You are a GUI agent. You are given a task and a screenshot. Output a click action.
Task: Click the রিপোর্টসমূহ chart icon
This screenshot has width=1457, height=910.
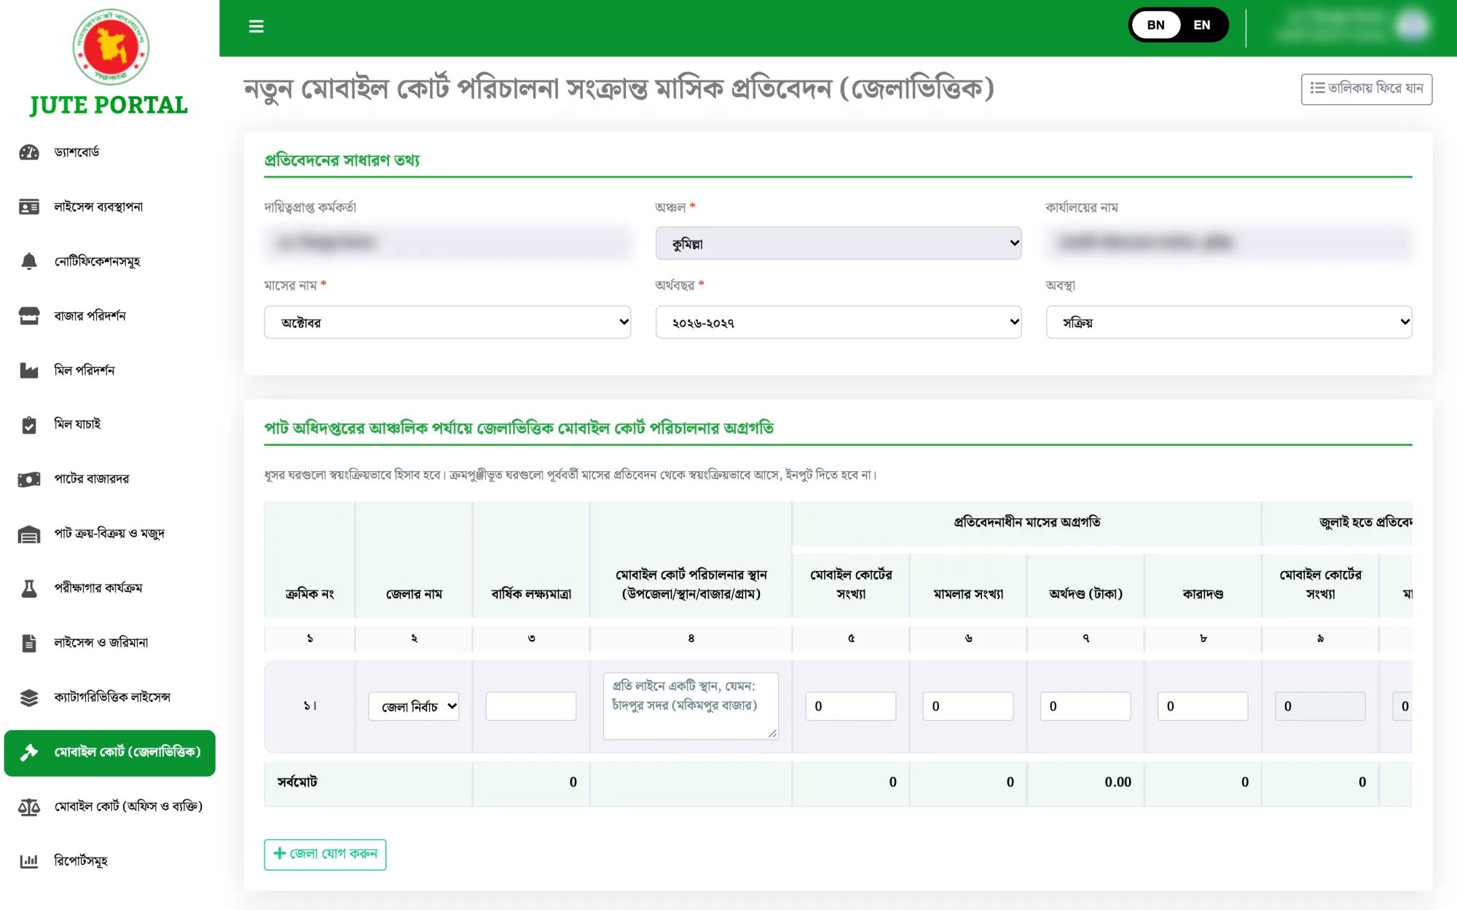[x=29, y=861]
